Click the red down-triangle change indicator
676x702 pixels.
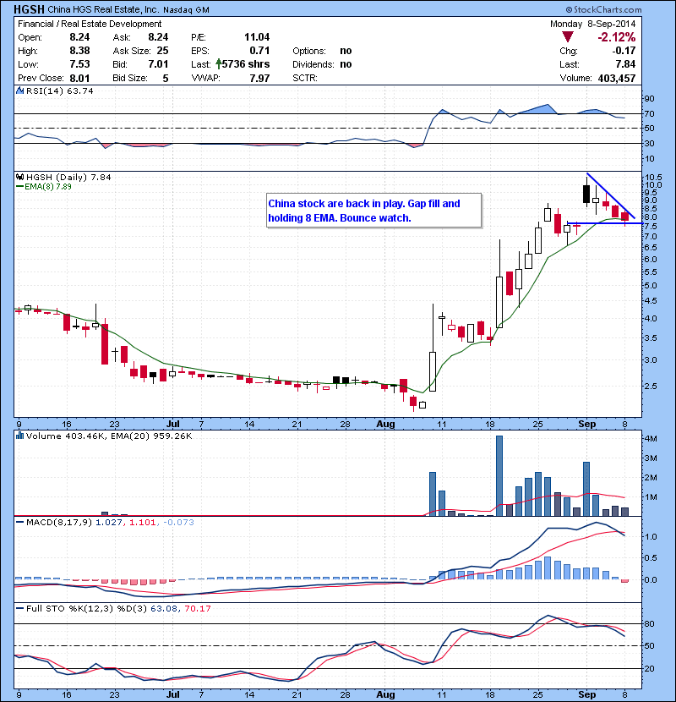click(x=568, y=36)
